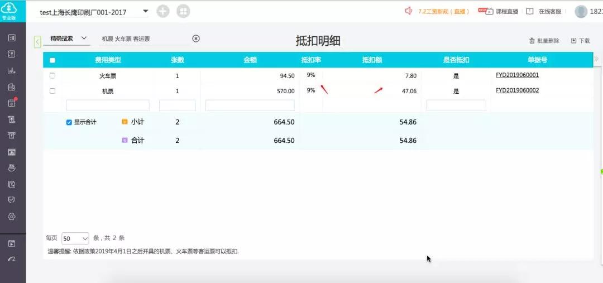Tick the checkbox for 火车票 row
Viewport: 603px width, 283px height.
coord(52,76)
